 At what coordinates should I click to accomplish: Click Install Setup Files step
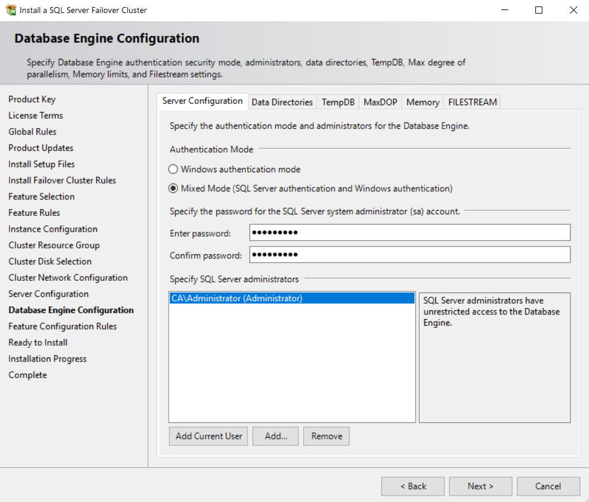(41, 164)
